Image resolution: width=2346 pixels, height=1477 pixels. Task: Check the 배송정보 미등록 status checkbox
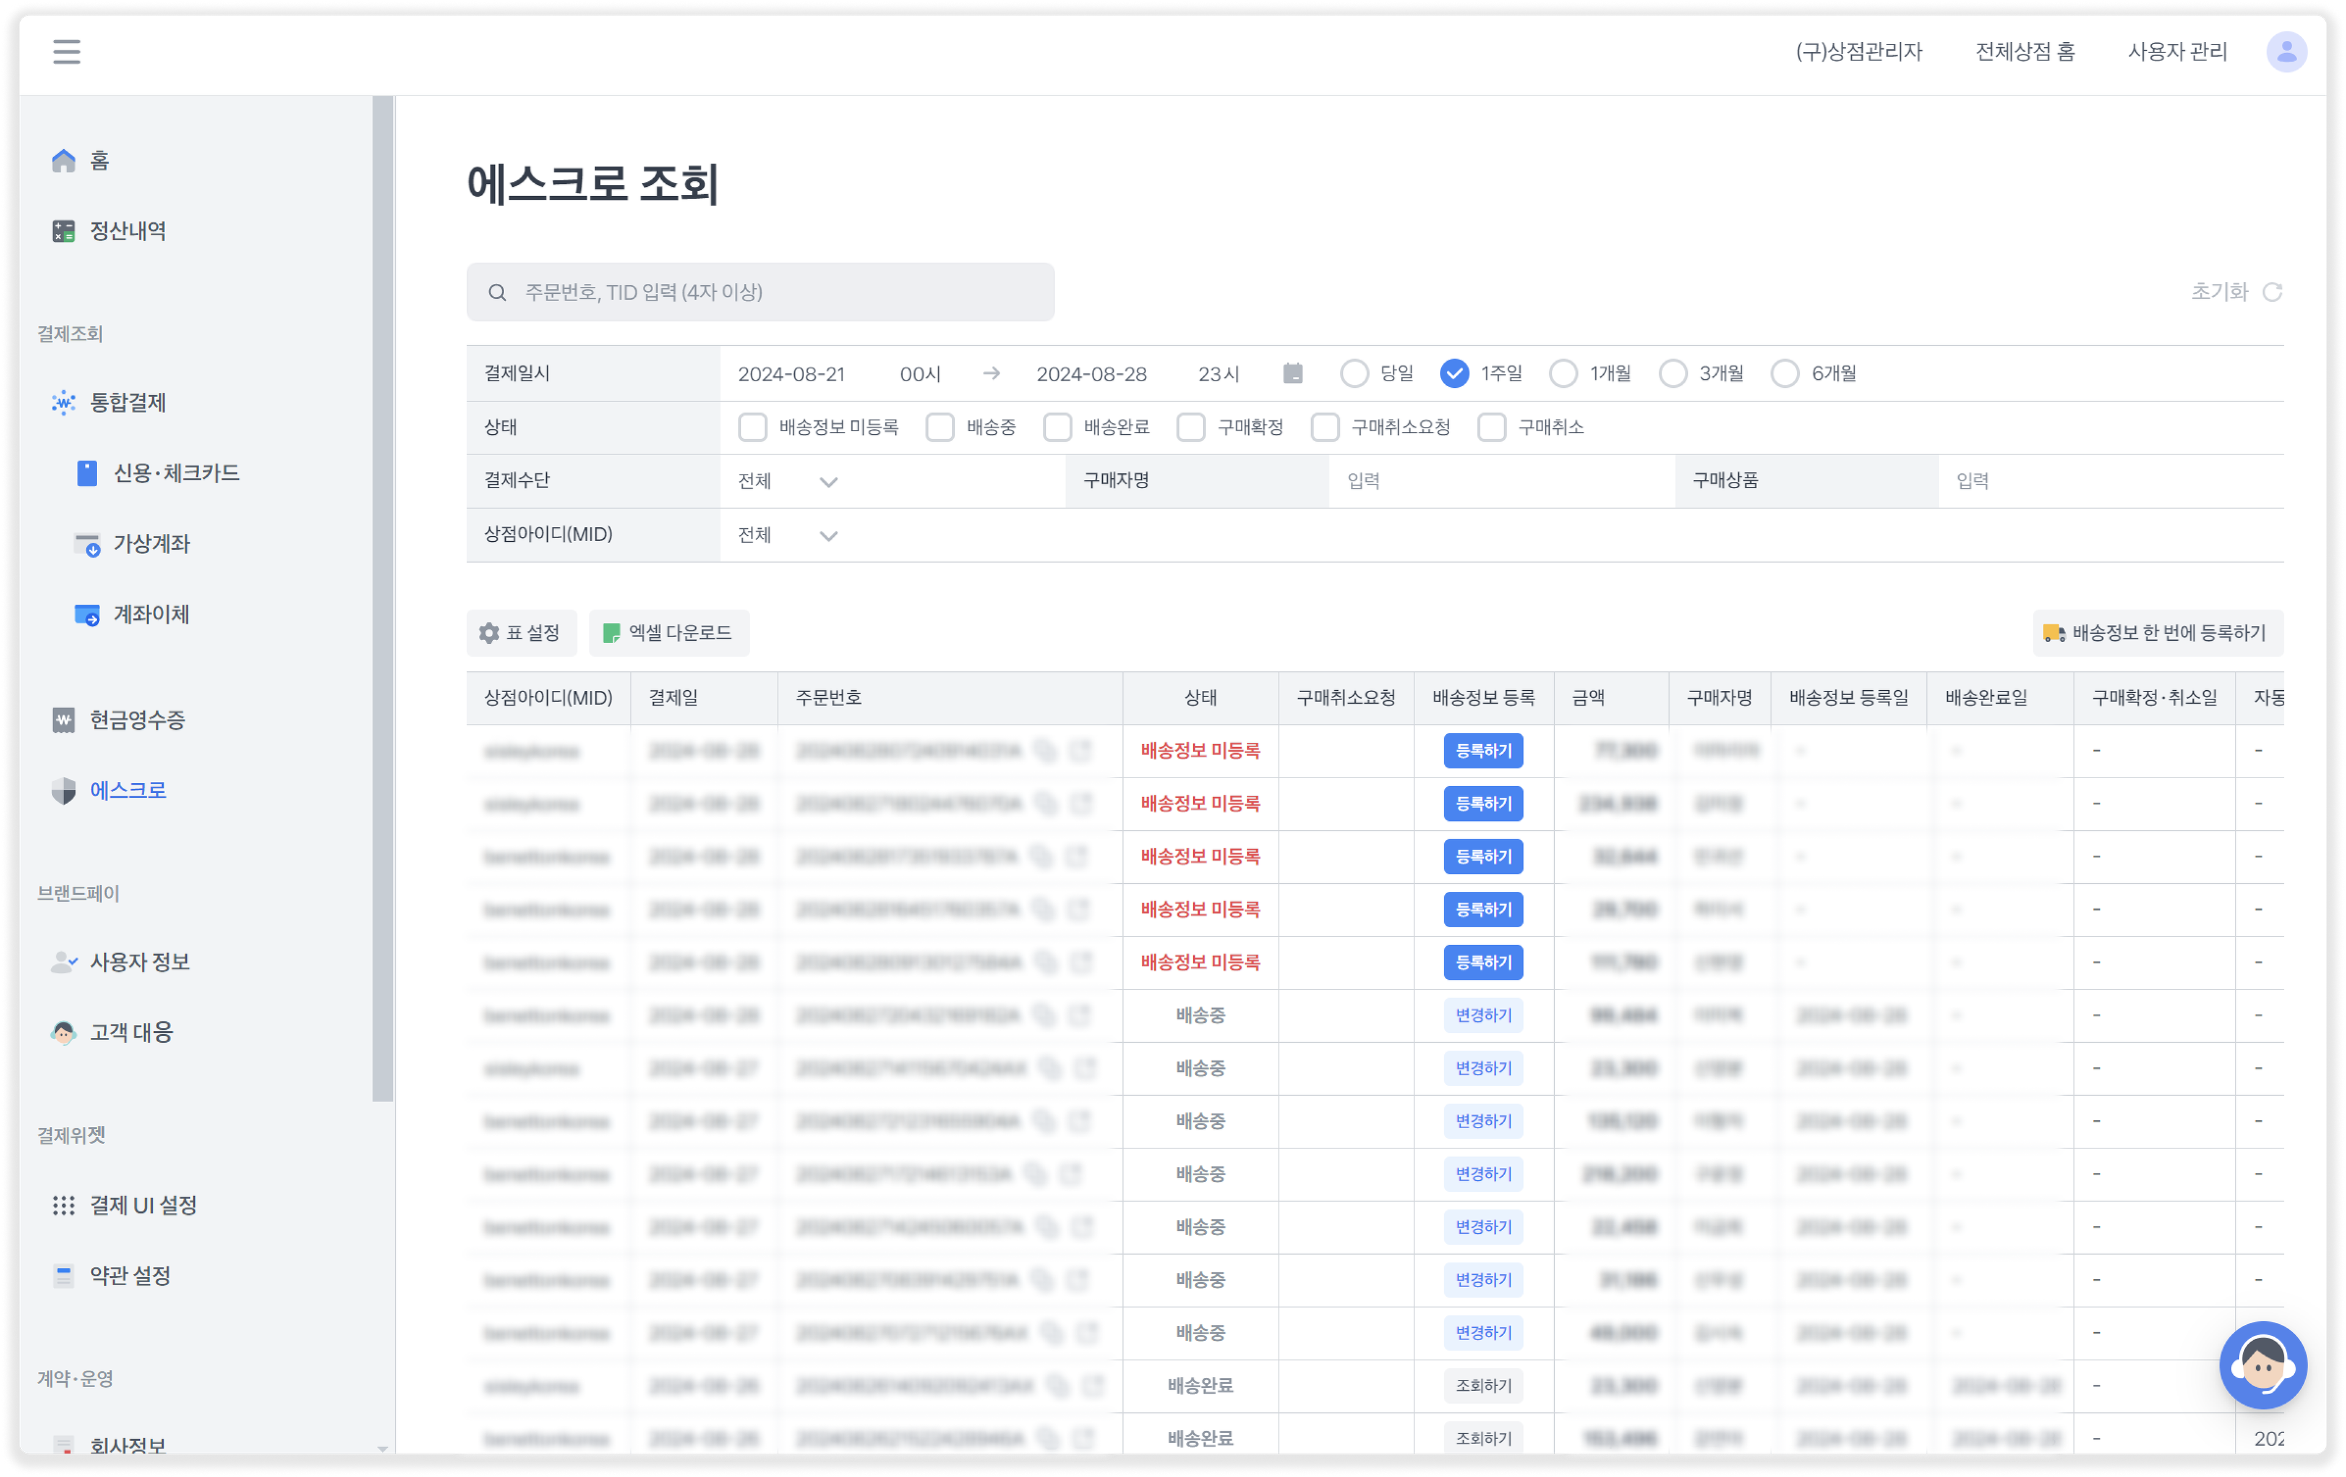click(752, 428)
